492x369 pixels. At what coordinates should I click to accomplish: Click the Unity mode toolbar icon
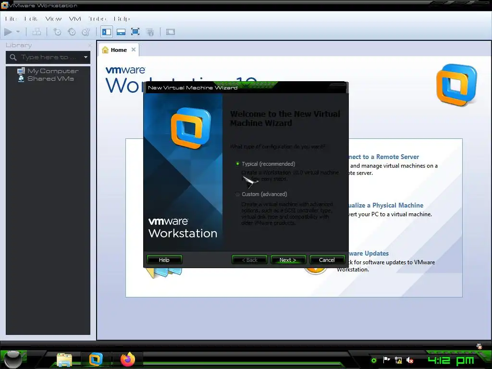[150, 32]
